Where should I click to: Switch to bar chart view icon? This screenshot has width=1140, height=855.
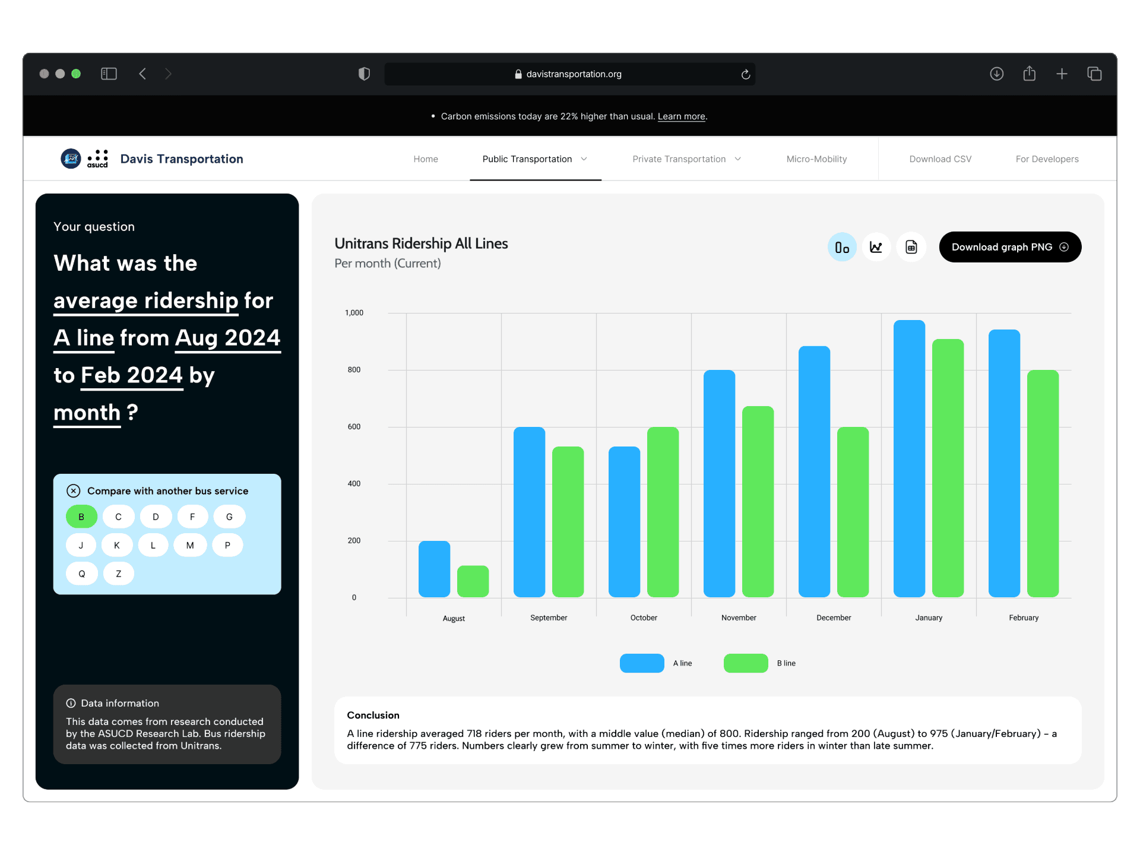pos(841,247)
